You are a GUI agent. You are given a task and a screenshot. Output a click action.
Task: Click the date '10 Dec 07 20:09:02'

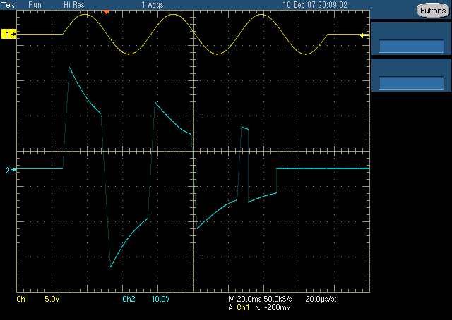point(315,5)
